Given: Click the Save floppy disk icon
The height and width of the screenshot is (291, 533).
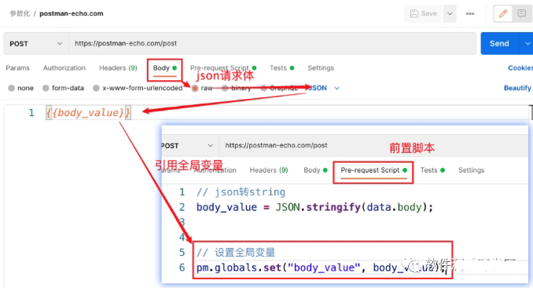Looking at the screenshot, I should (414, 13).
